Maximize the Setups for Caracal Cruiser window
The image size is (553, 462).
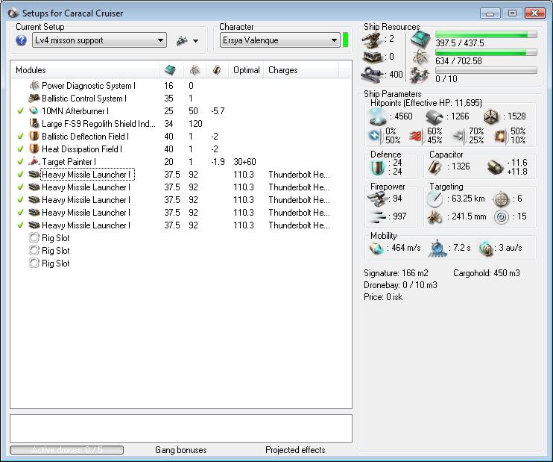tap(513, 13)
